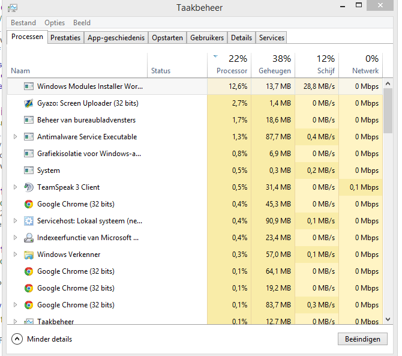Select the Windows Verkenner name text

tap(69, 255)
